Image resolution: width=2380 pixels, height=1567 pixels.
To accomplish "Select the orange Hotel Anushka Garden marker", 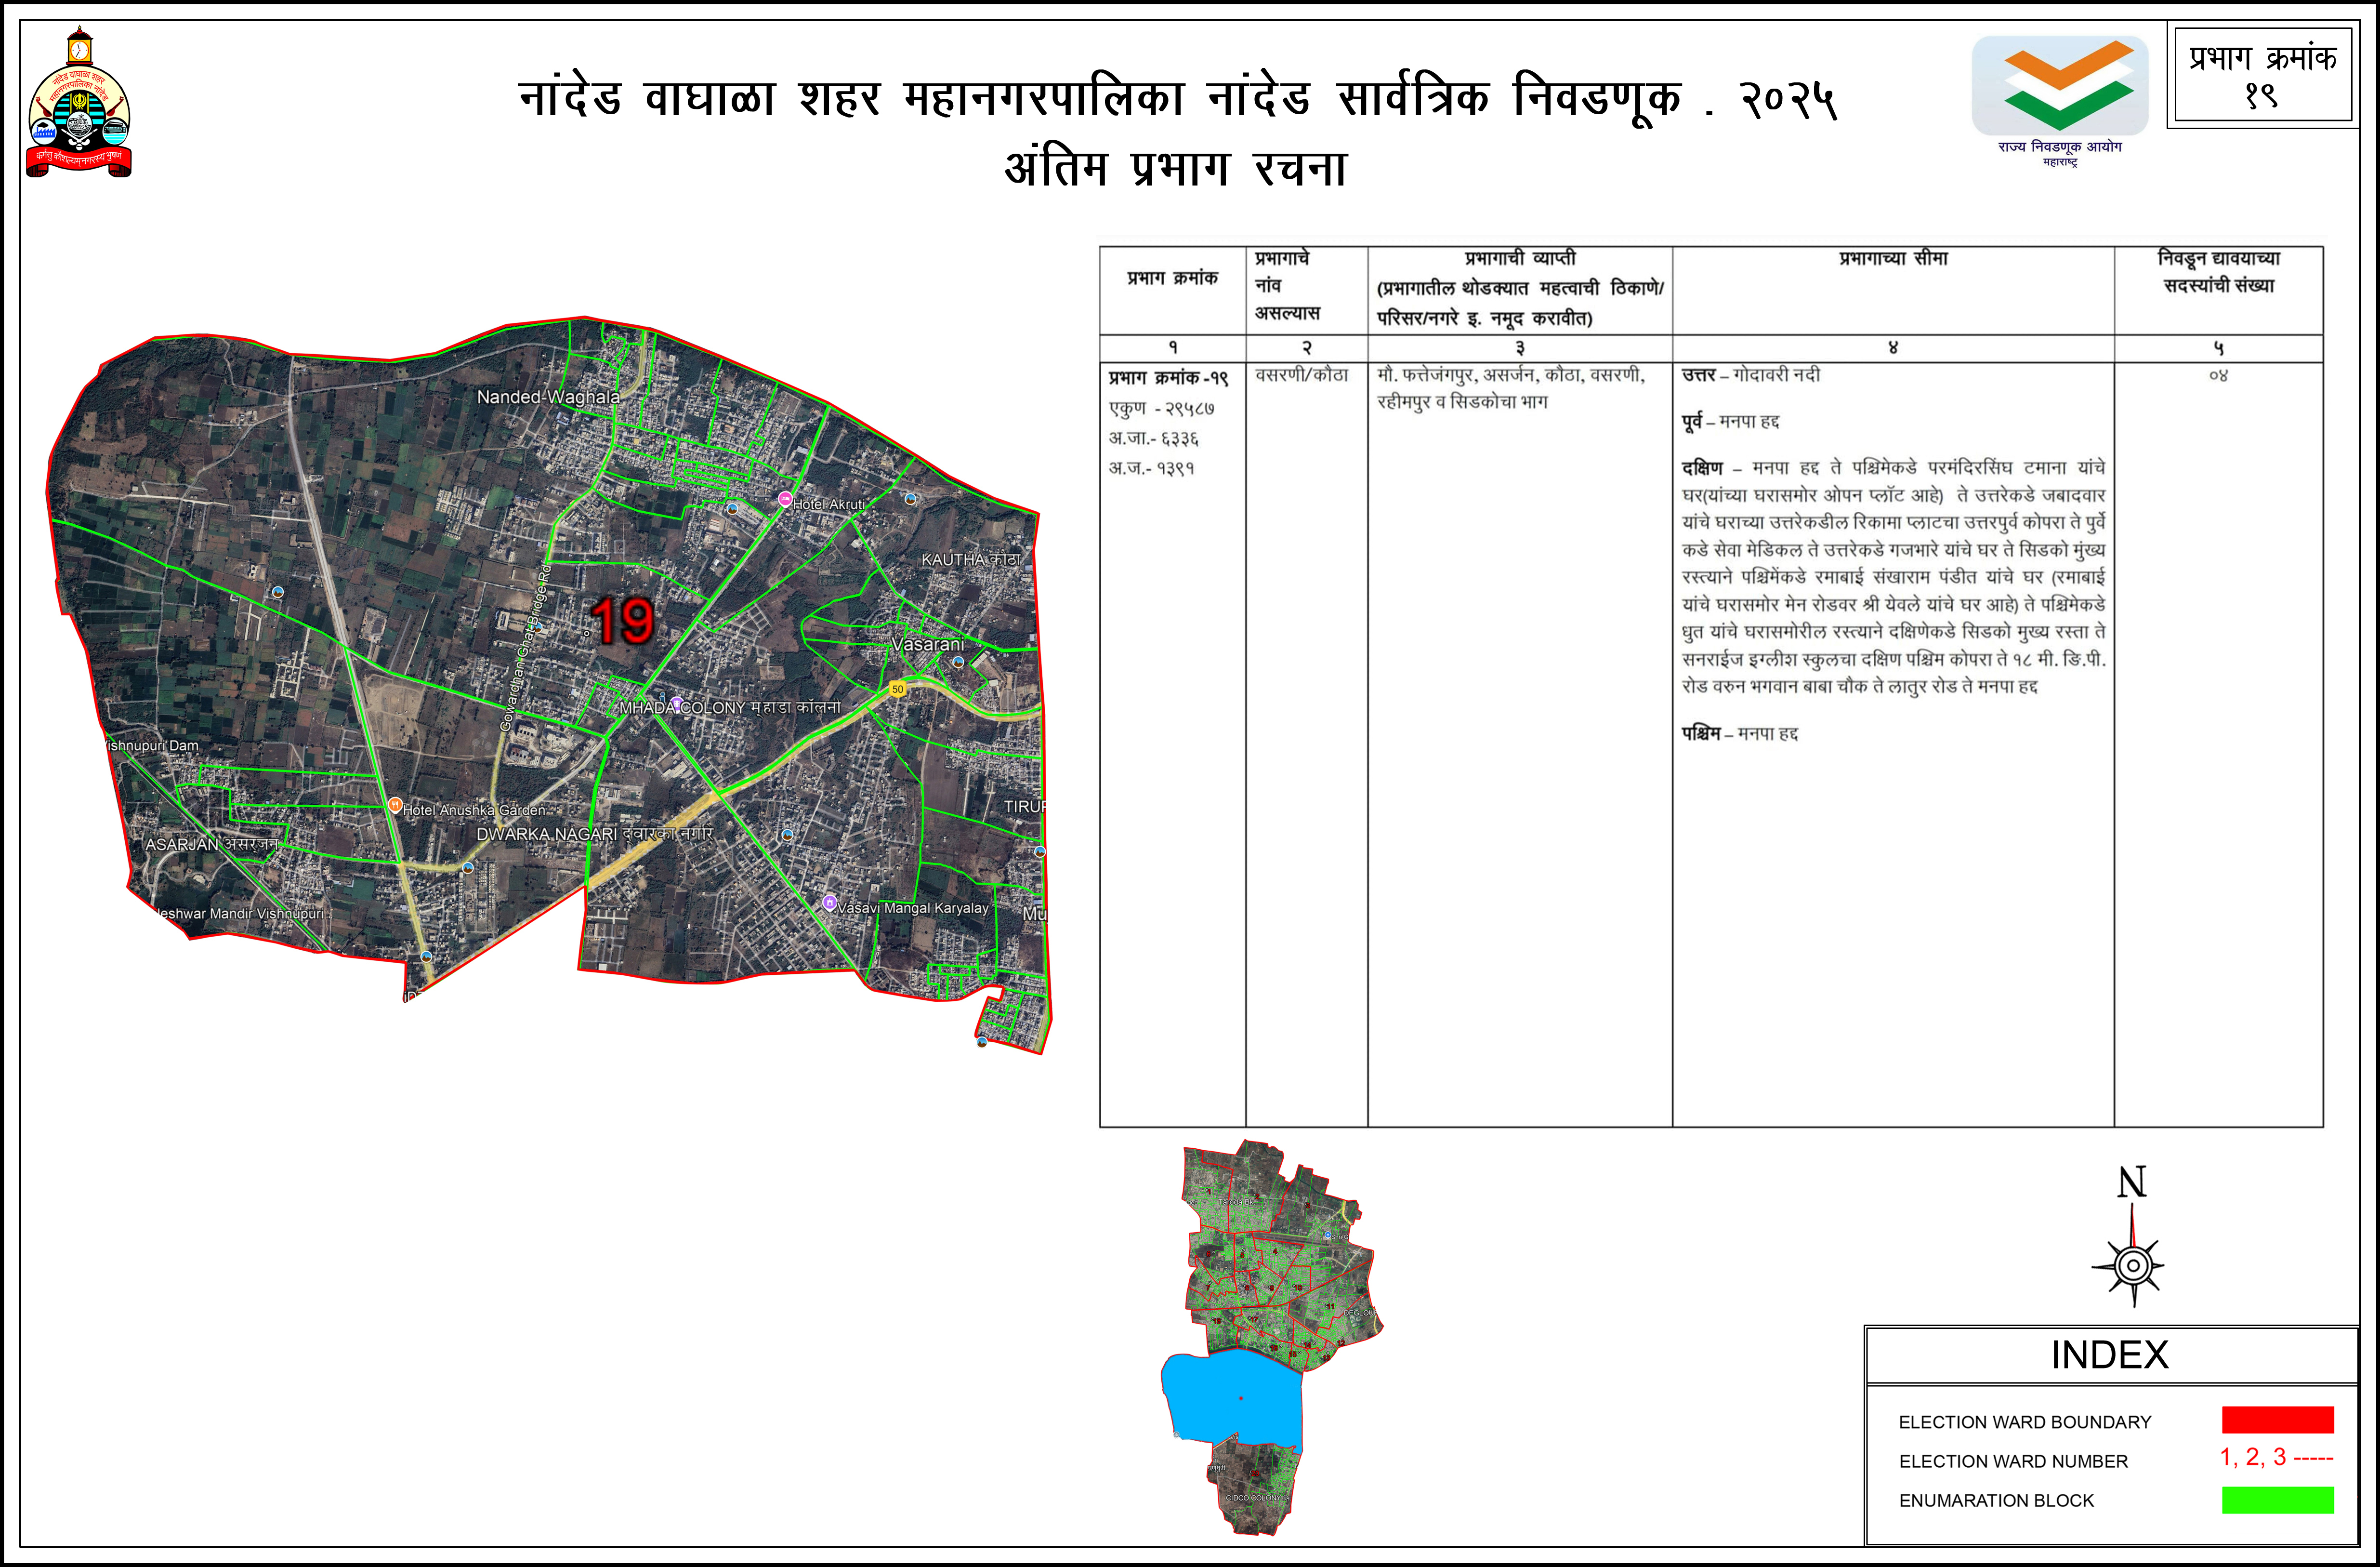I will click(x=395, y=805).
